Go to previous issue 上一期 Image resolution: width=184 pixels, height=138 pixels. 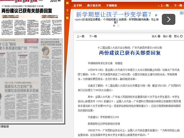[x=162, y=6]
